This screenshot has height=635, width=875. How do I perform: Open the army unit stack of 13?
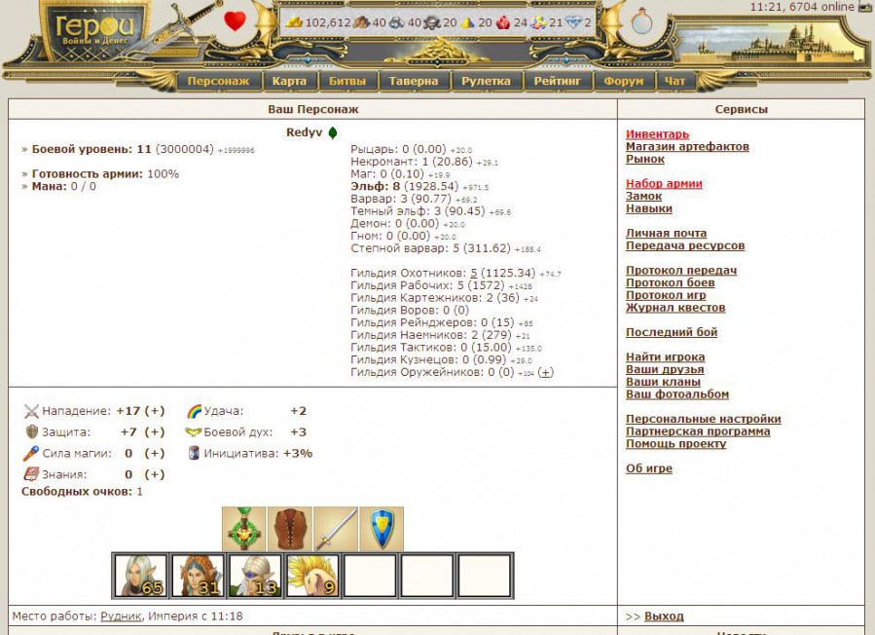click(256, 576)
